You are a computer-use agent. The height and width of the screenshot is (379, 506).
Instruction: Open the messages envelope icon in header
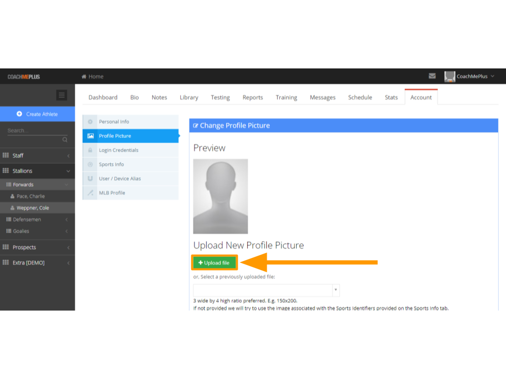tap(432, 76)
